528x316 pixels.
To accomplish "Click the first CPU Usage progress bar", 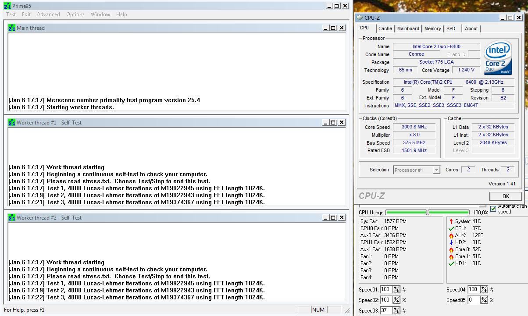I will tap(406, 213).
